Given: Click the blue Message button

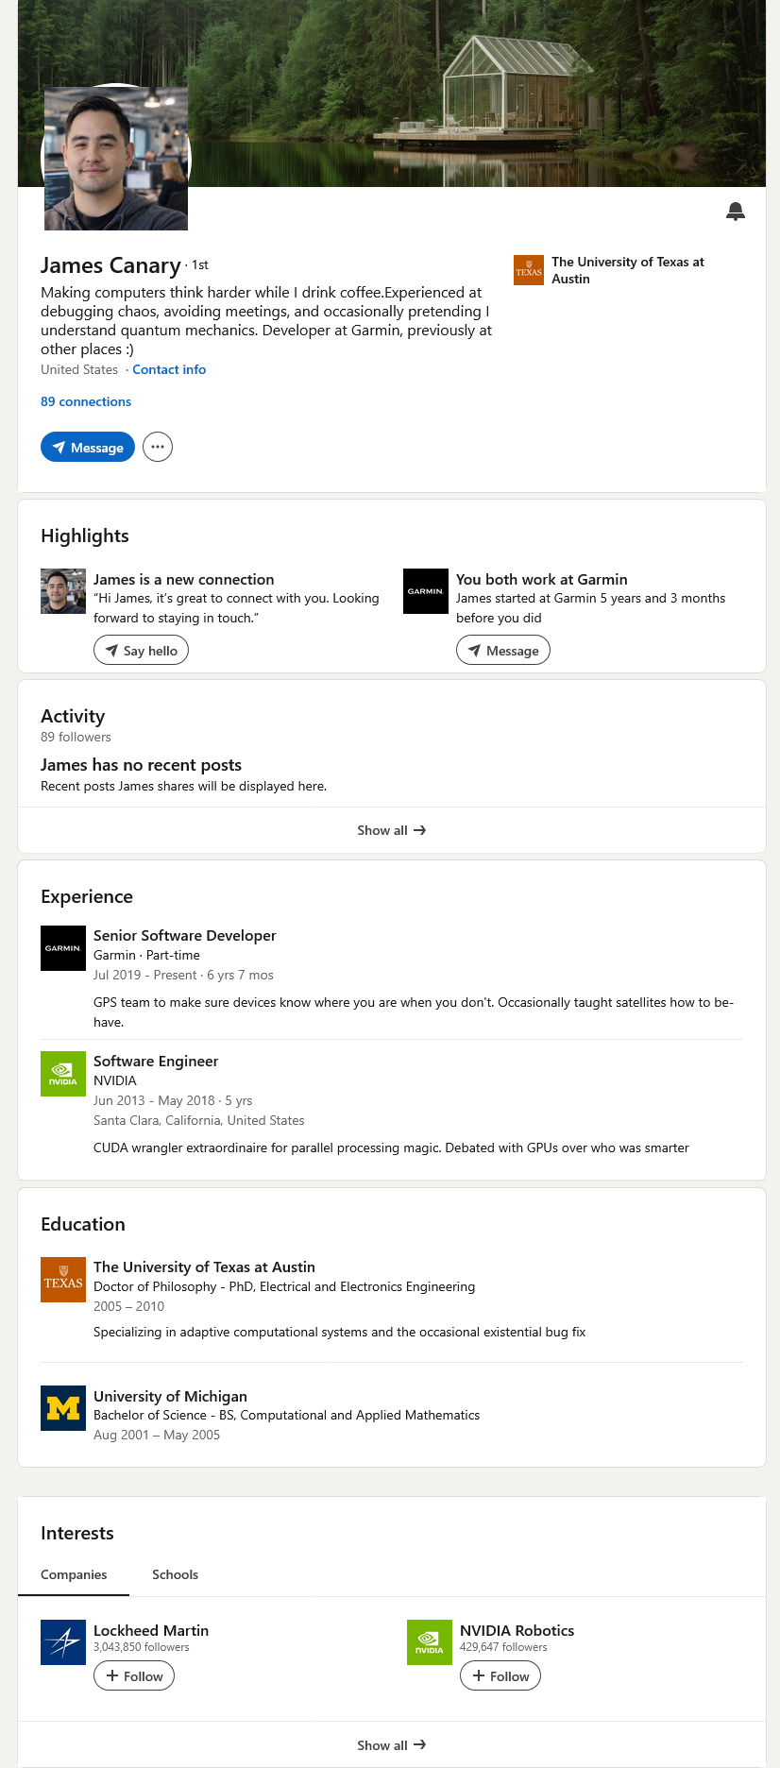Looking at the screenshot, I should tap(87, 447).
